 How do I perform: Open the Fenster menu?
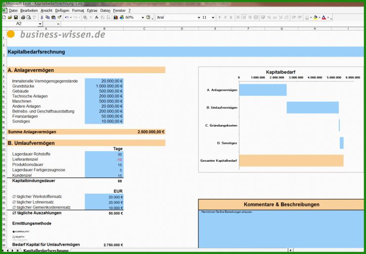coord(119,10)
